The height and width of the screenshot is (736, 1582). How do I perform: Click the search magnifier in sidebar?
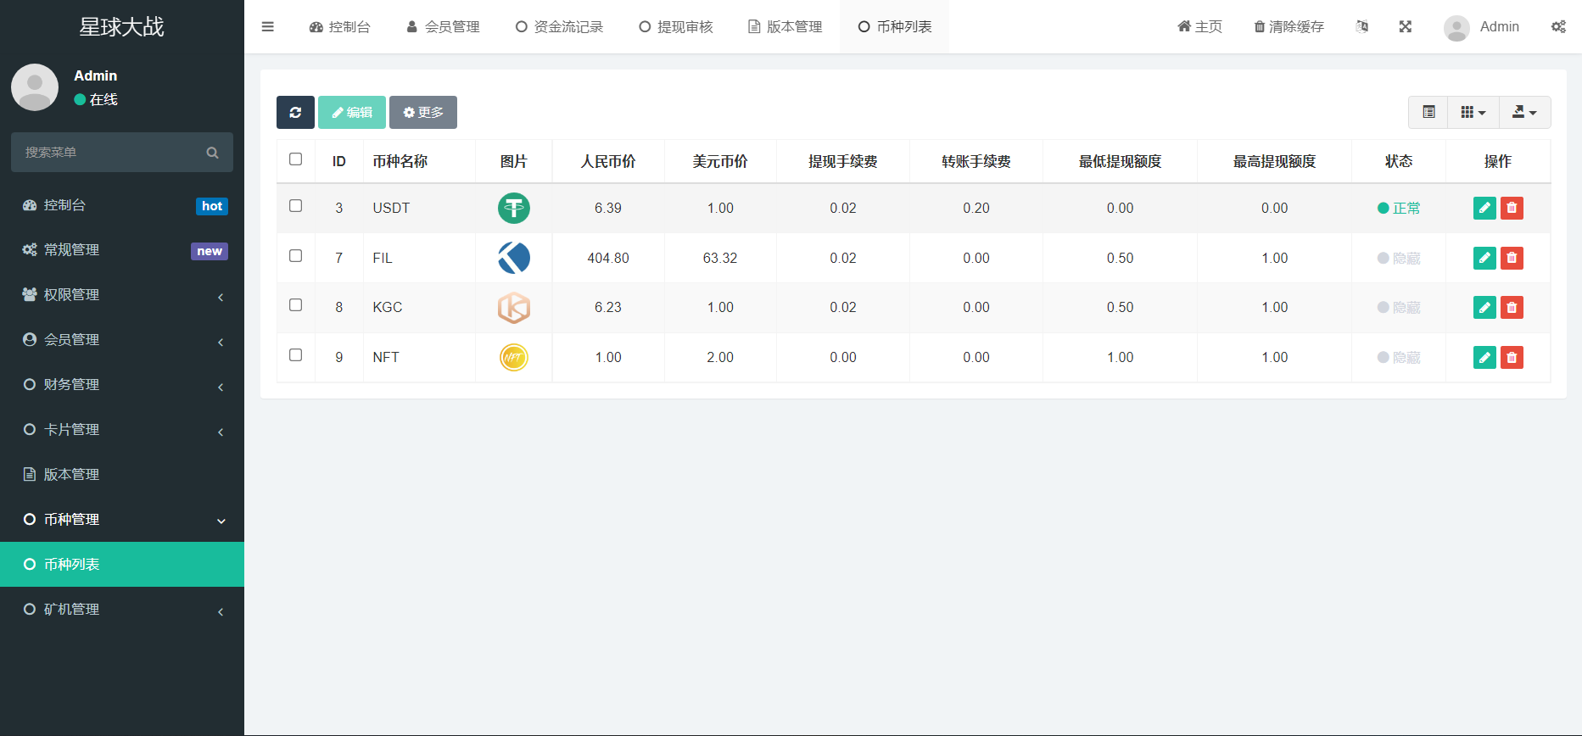coord(212,153)
